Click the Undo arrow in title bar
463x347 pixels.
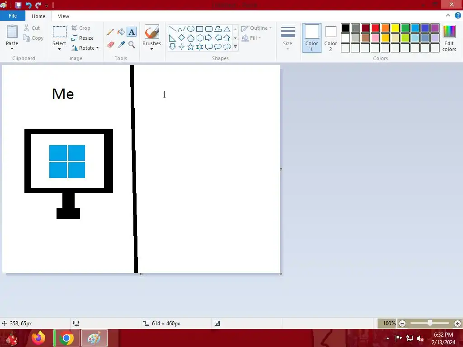pyautogui.click(x=28, y=5)
